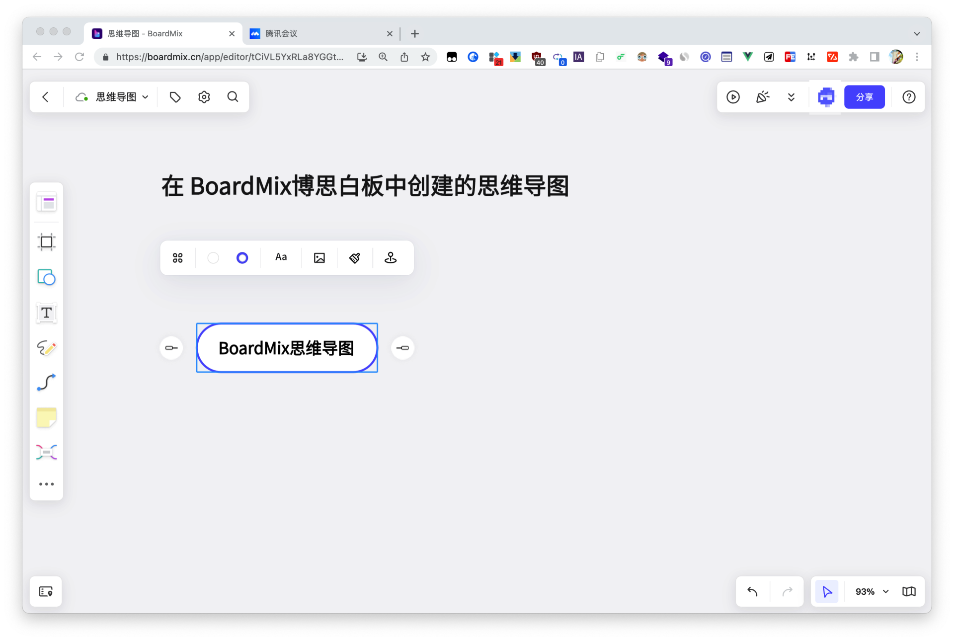Click the browser share icon
This screenshot has height=641, width=954.
pyautogui.click(x=404, y=57)
